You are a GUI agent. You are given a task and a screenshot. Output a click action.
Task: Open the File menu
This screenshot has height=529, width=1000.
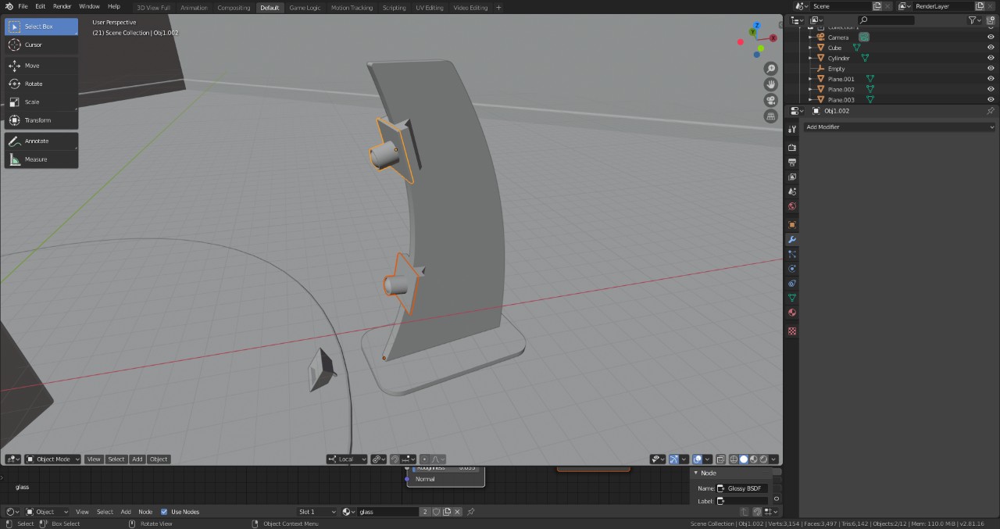[x=23, y=6]
